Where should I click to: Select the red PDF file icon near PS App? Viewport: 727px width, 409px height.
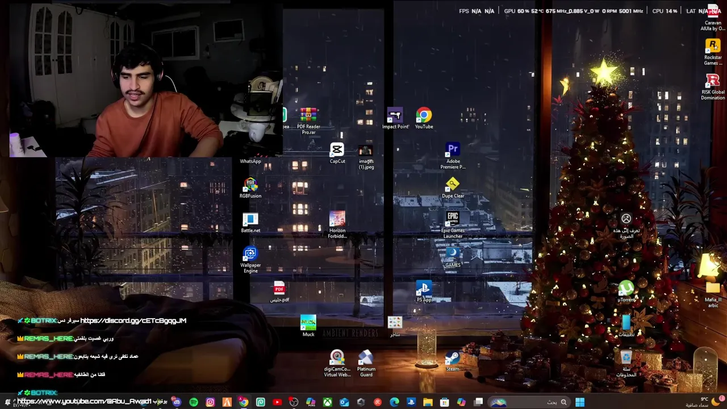(x=279, y=292)
